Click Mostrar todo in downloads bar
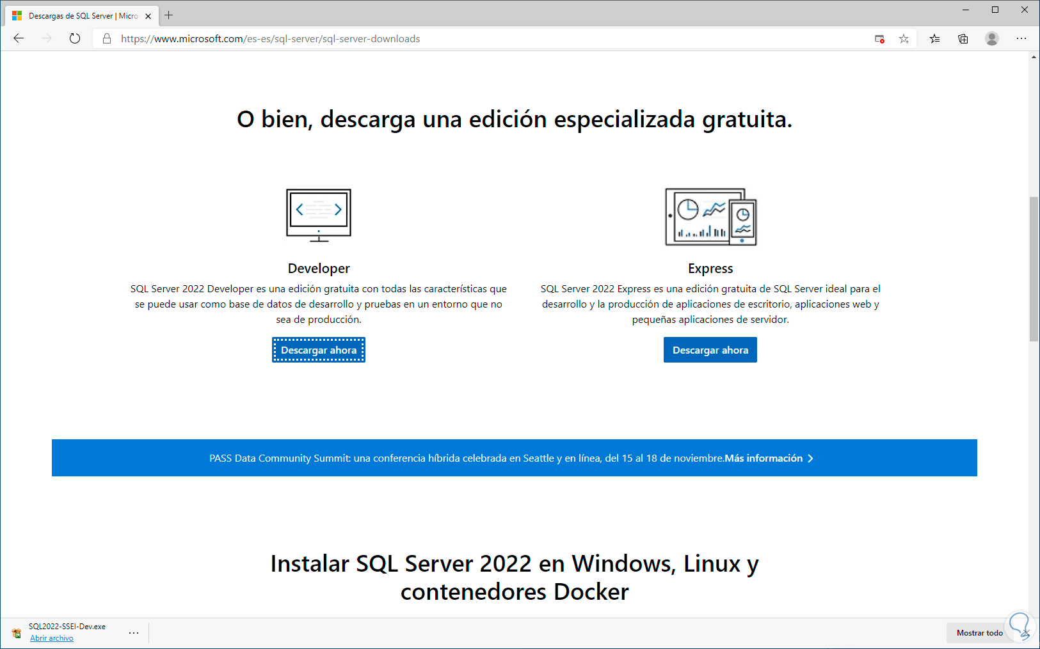This screenshot has height=649, width=1040. tap(979, 633)
